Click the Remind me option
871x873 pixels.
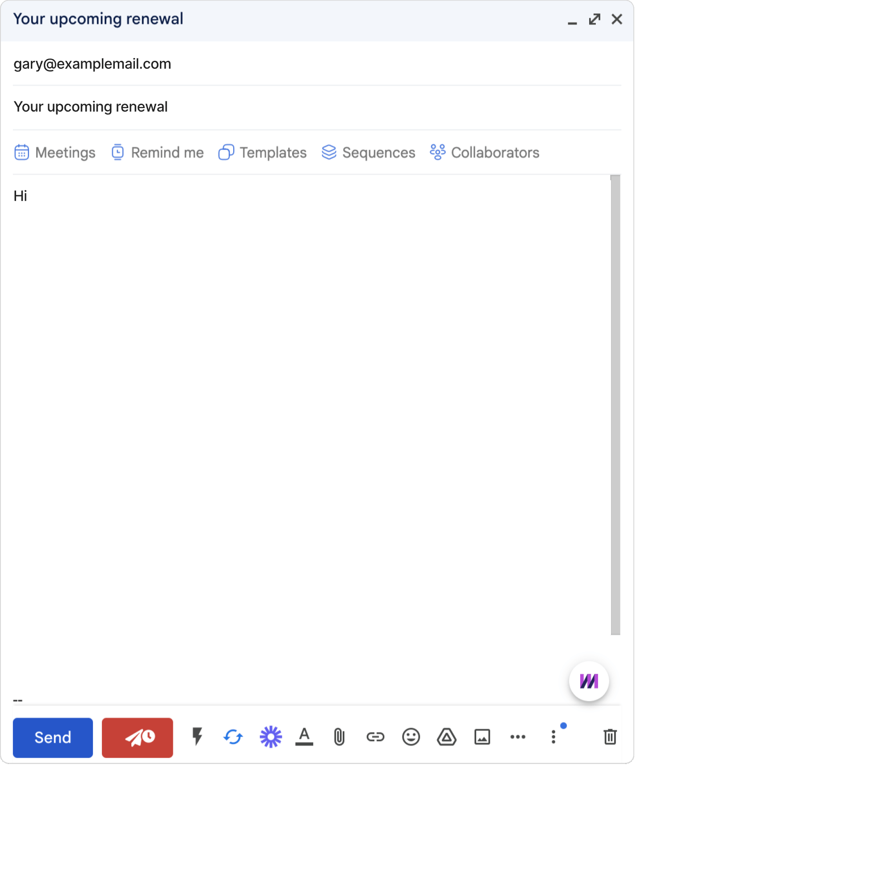[156, 153]
